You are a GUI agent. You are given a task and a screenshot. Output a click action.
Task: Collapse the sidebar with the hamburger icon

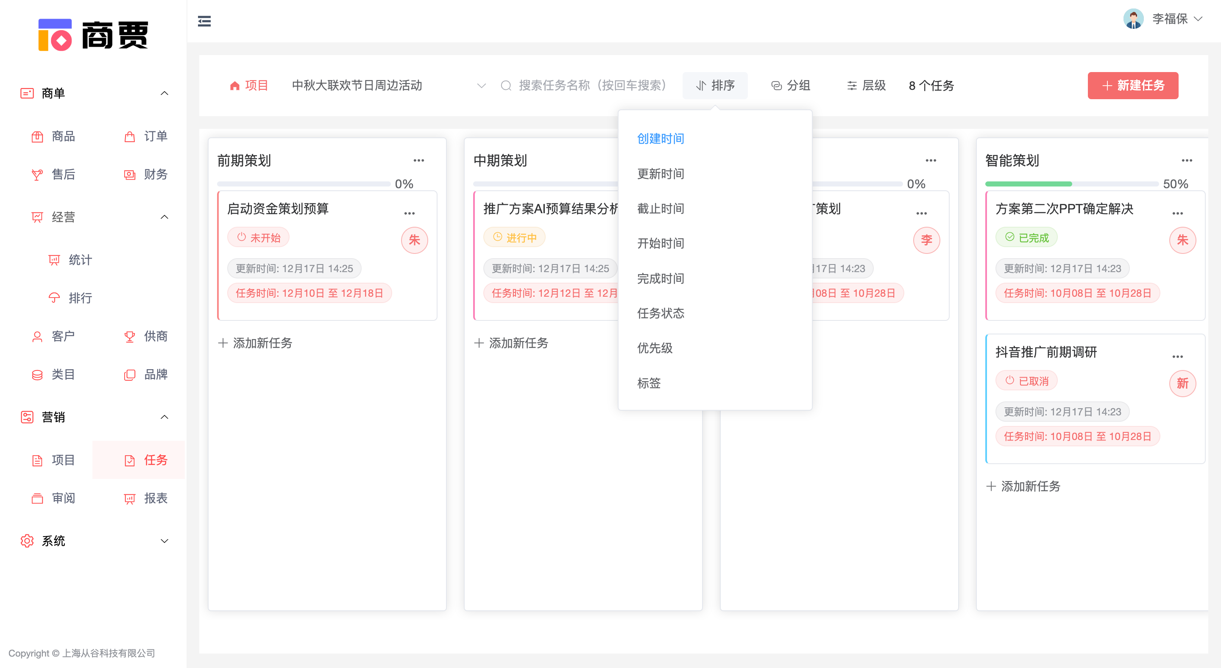pyautogui.click(x=204, y=21)
